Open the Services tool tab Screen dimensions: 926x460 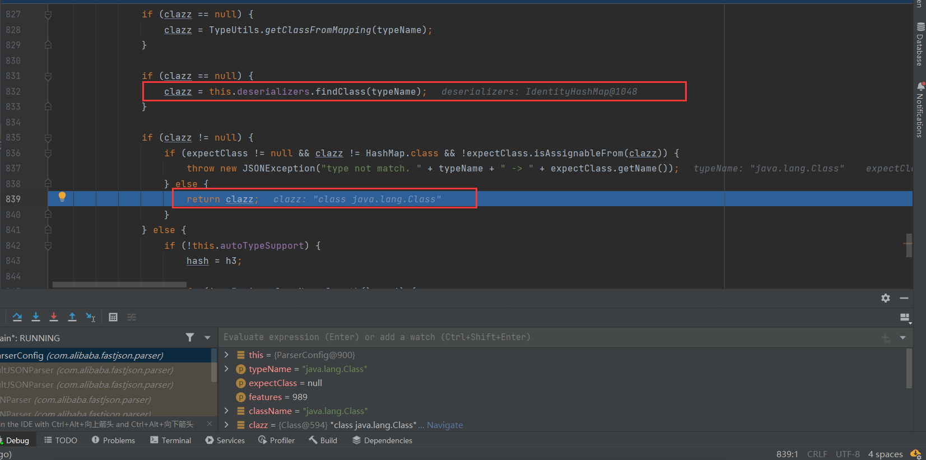pos(225,440)
